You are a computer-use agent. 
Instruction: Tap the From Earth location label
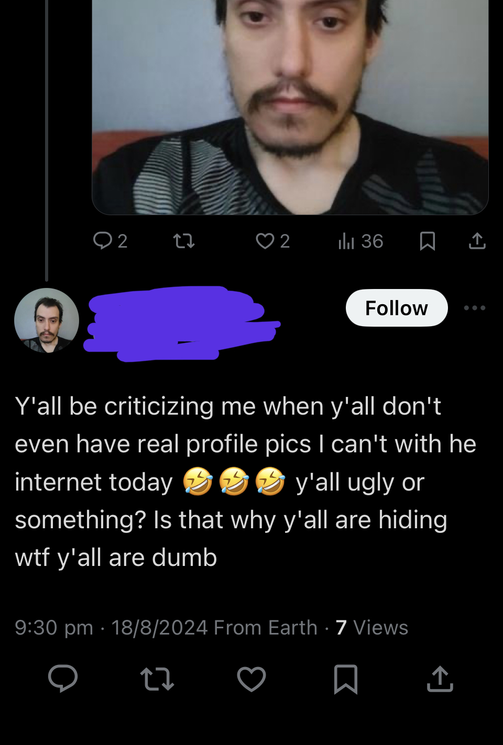(x=265, y=627)
